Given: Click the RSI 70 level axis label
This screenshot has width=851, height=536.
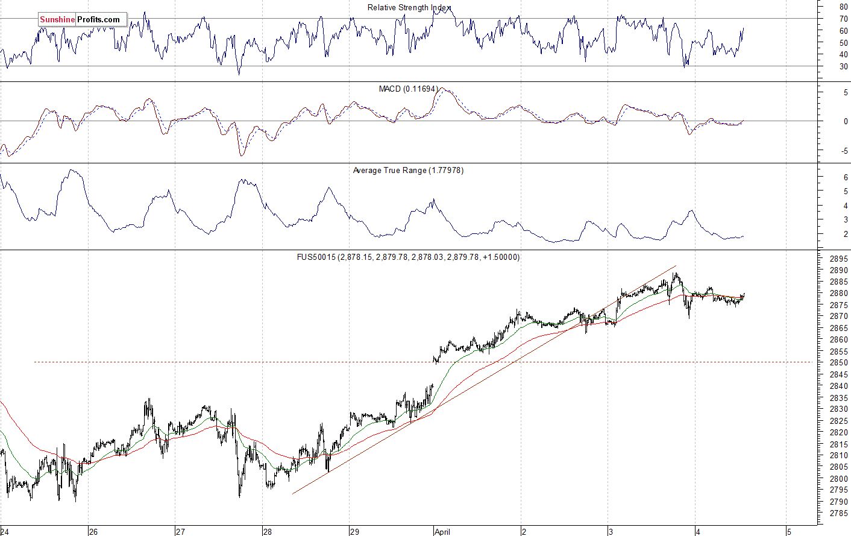Looking at the screenshot, I should point(843,19).
